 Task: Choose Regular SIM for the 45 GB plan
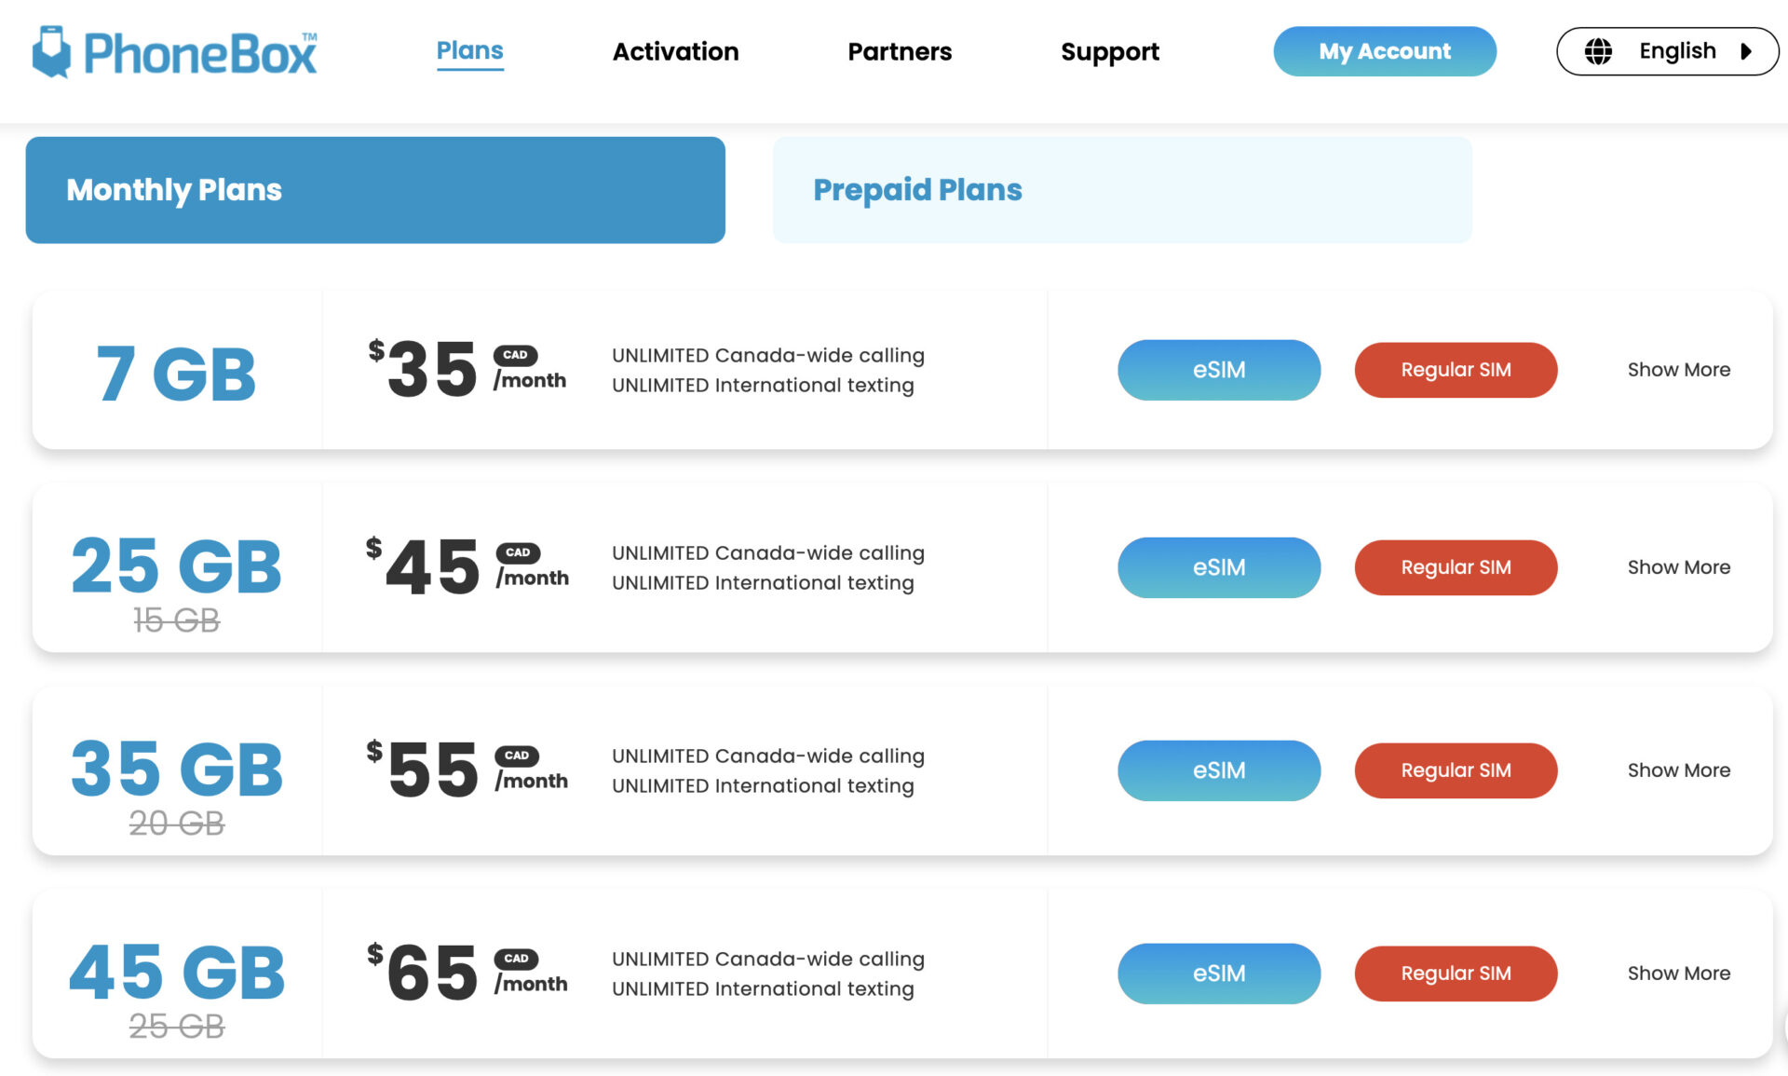point(1455,974)
